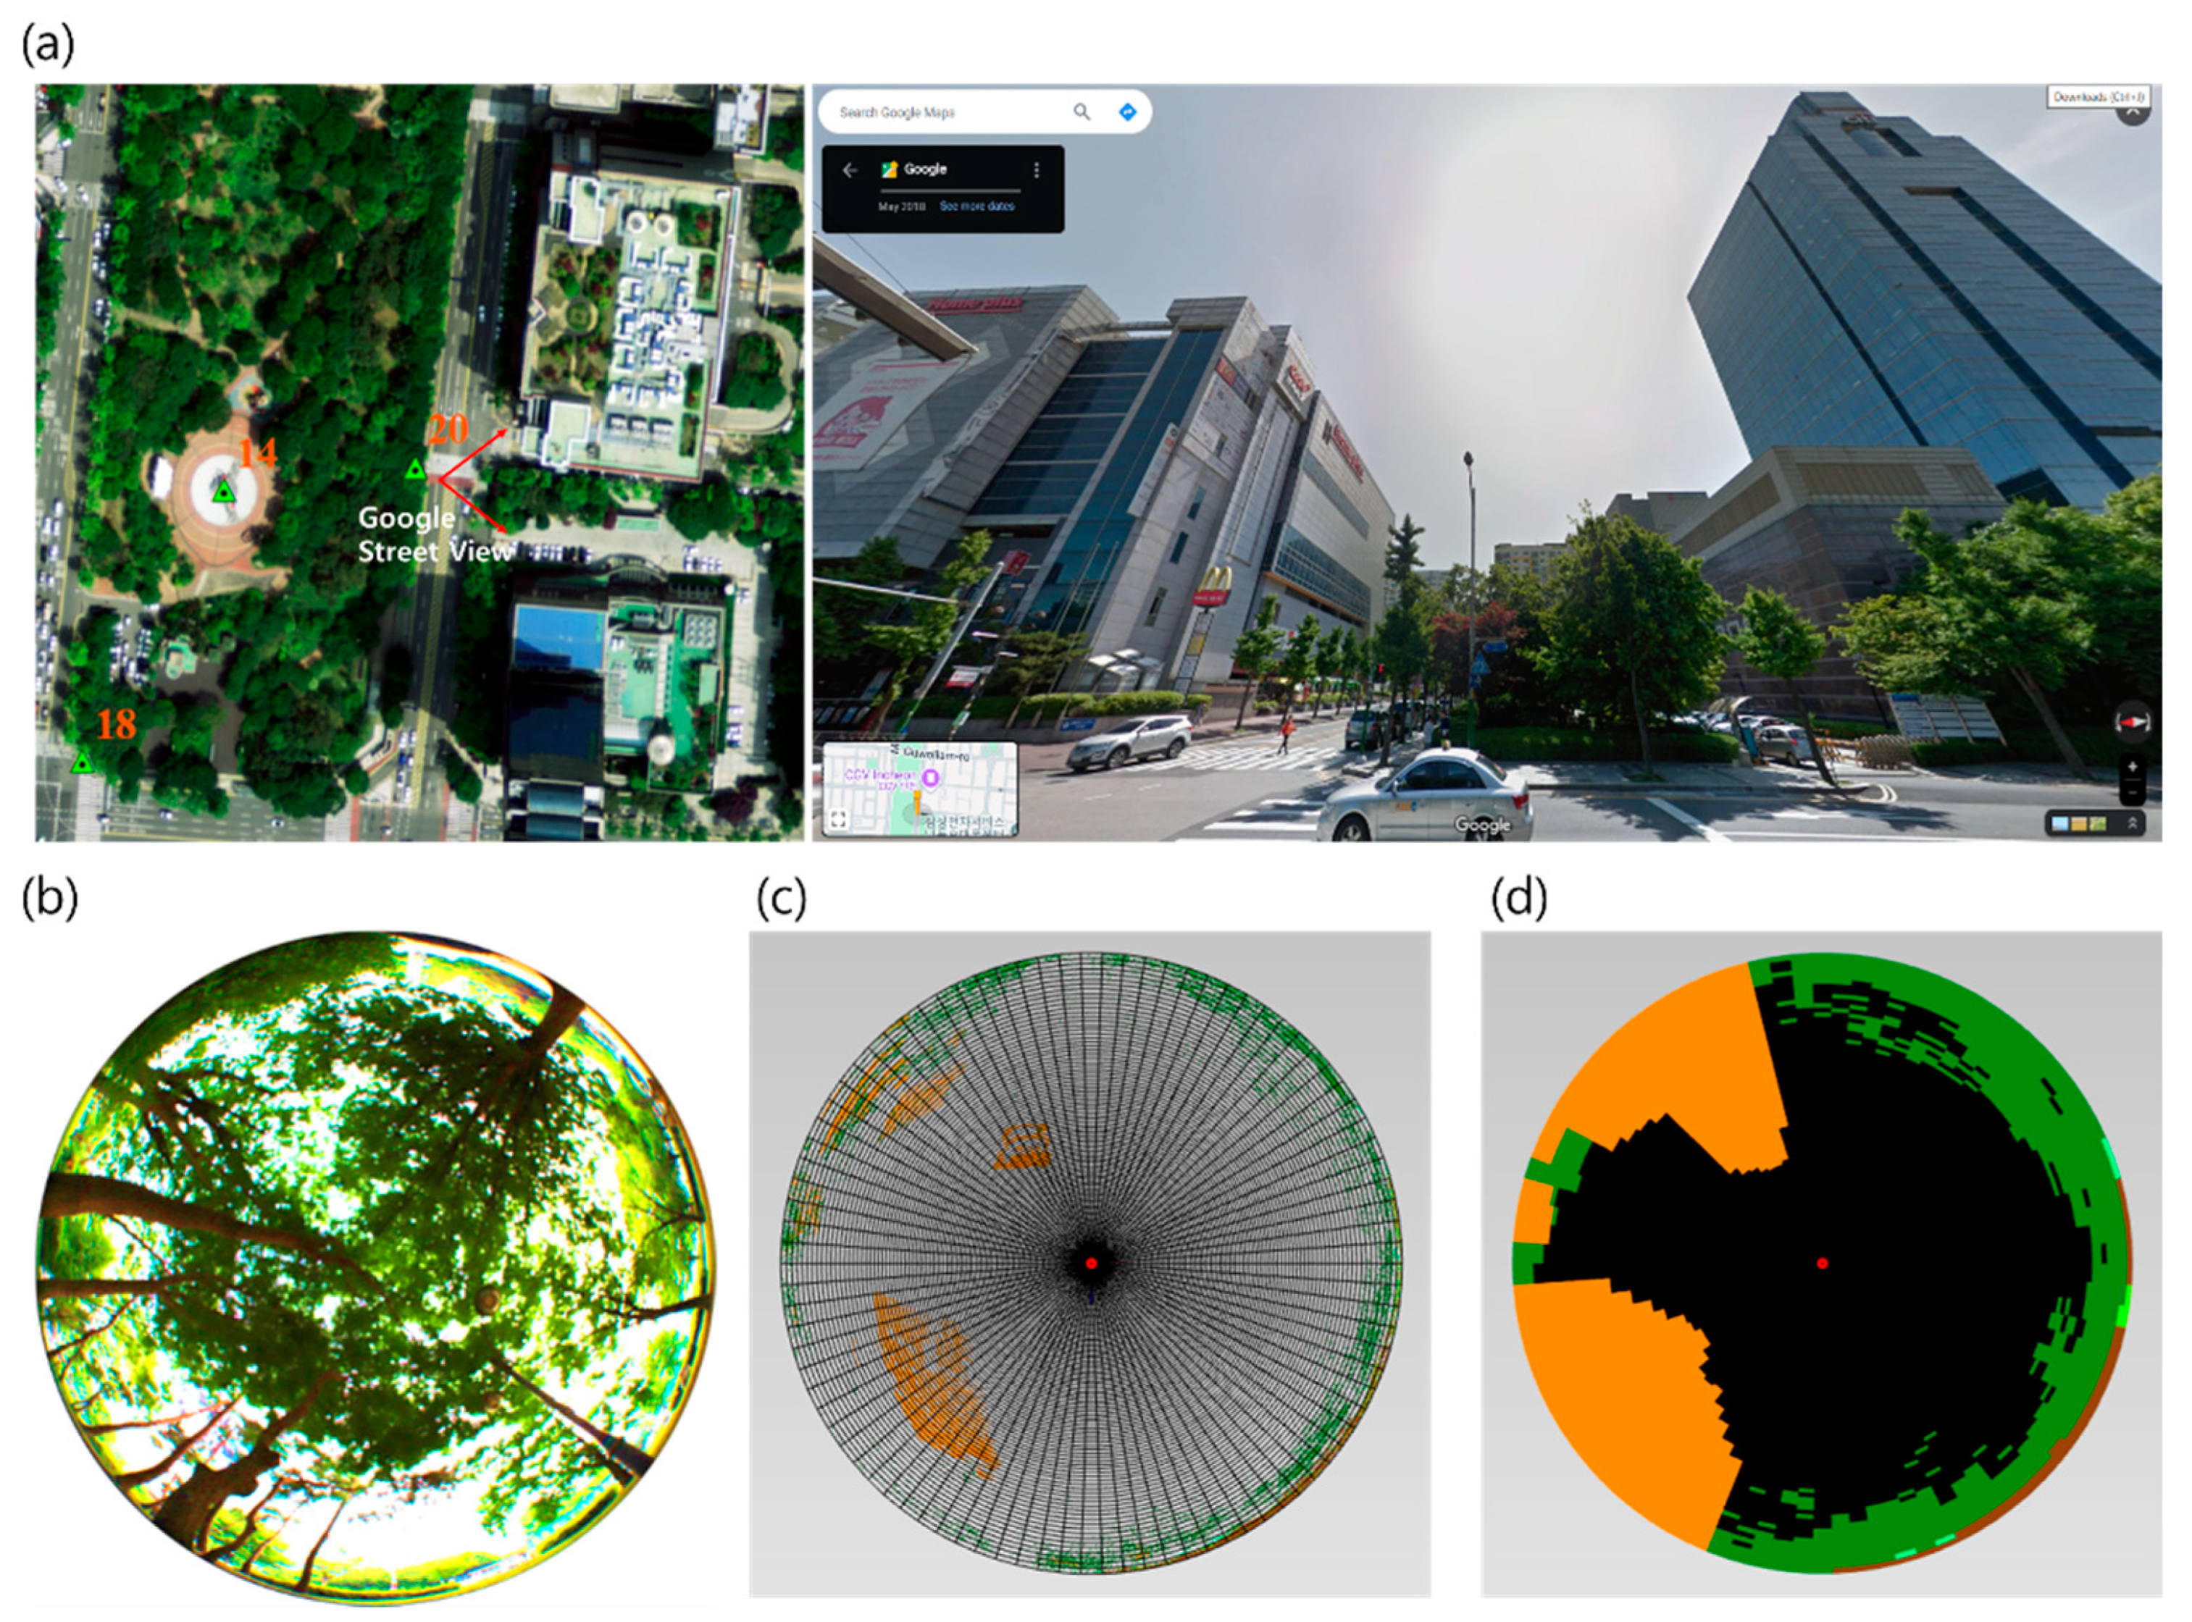The width and height of the screenshot is (2192, 1622).
Task: Click the green triangle marker labeled 20
Action: pos(415,469)
